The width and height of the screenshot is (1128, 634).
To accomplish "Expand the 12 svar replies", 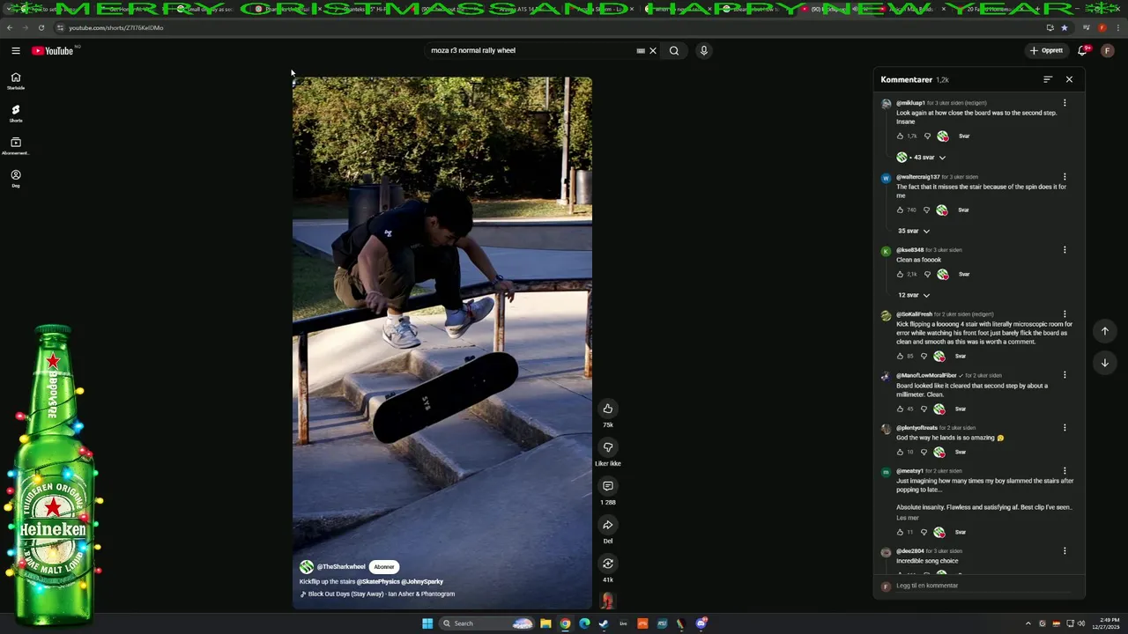I will coord(914,295).
